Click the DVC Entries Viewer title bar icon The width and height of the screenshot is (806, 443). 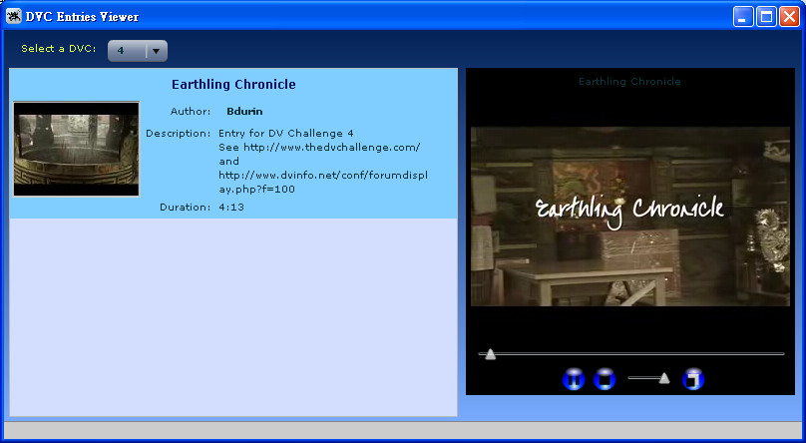click(x=13, y=16)
